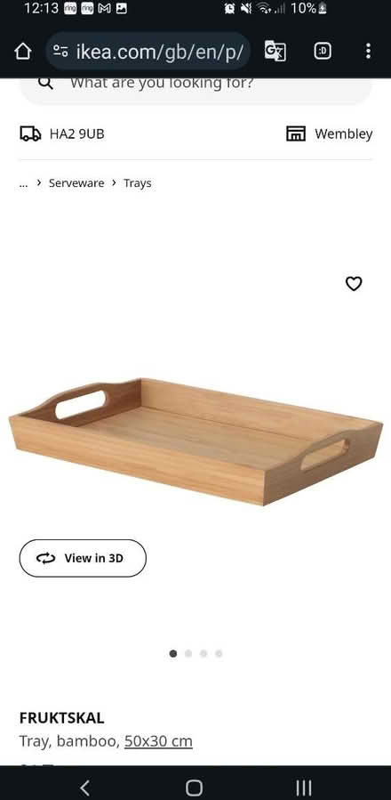The image size is (391, 800).
Task: Tap the search magnifier icon
Action: (x=45, y=83)
